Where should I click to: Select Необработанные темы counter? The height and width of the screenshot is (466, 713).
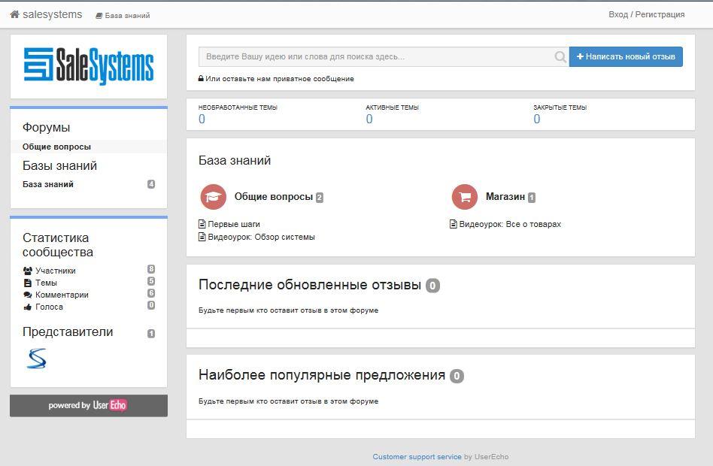point(202,119)
